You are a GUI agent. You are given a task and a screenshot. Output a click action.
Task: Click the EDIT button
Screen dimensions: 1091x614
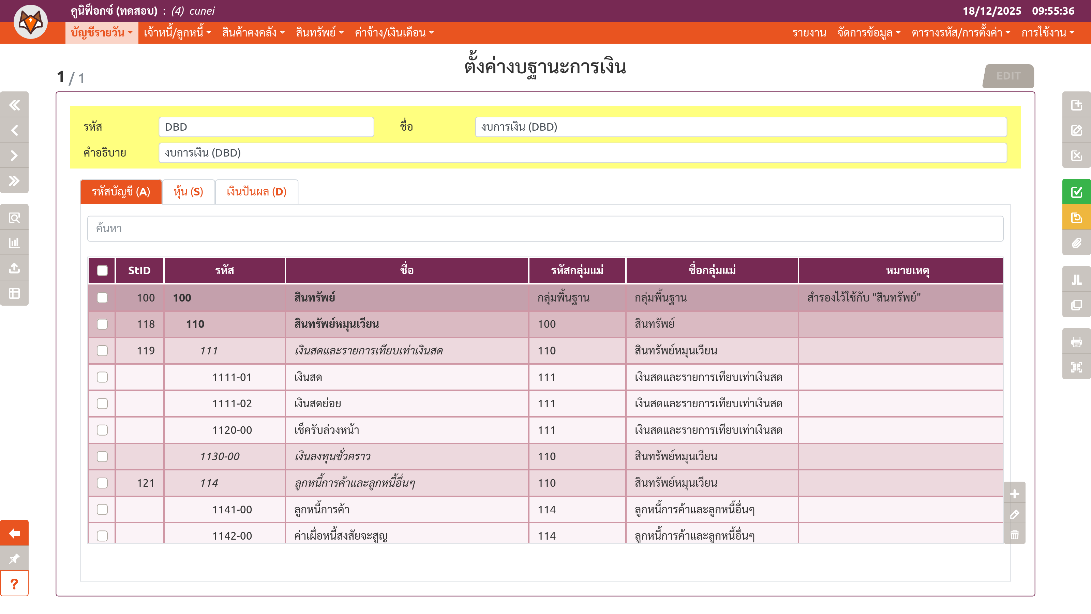point(1008,76)
